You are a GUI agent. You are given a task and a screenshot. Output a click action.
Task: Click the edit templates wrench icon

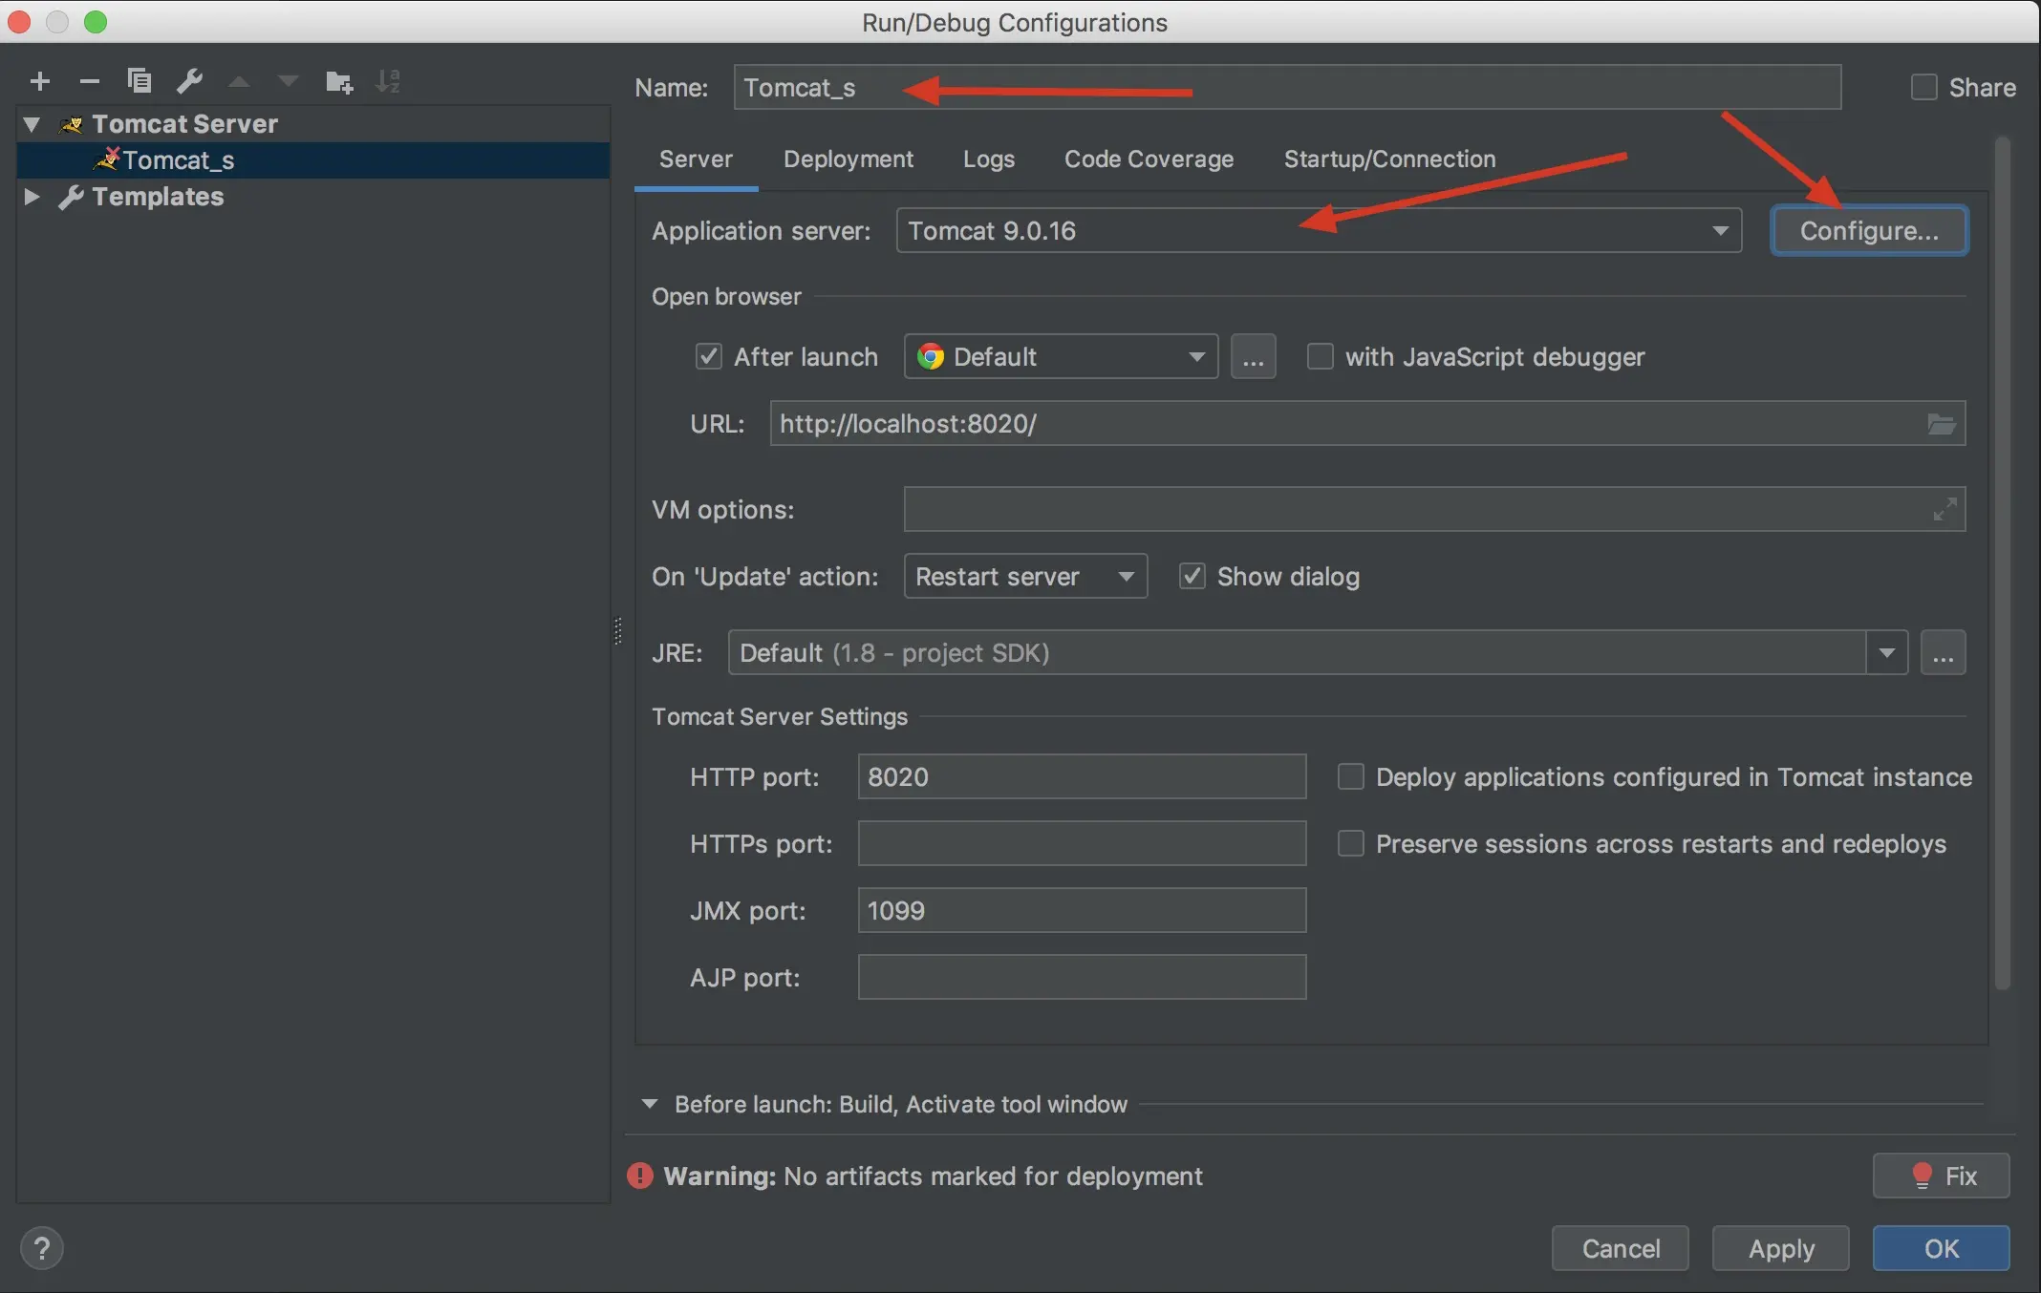pyautogui.click(x=189, y=81)
